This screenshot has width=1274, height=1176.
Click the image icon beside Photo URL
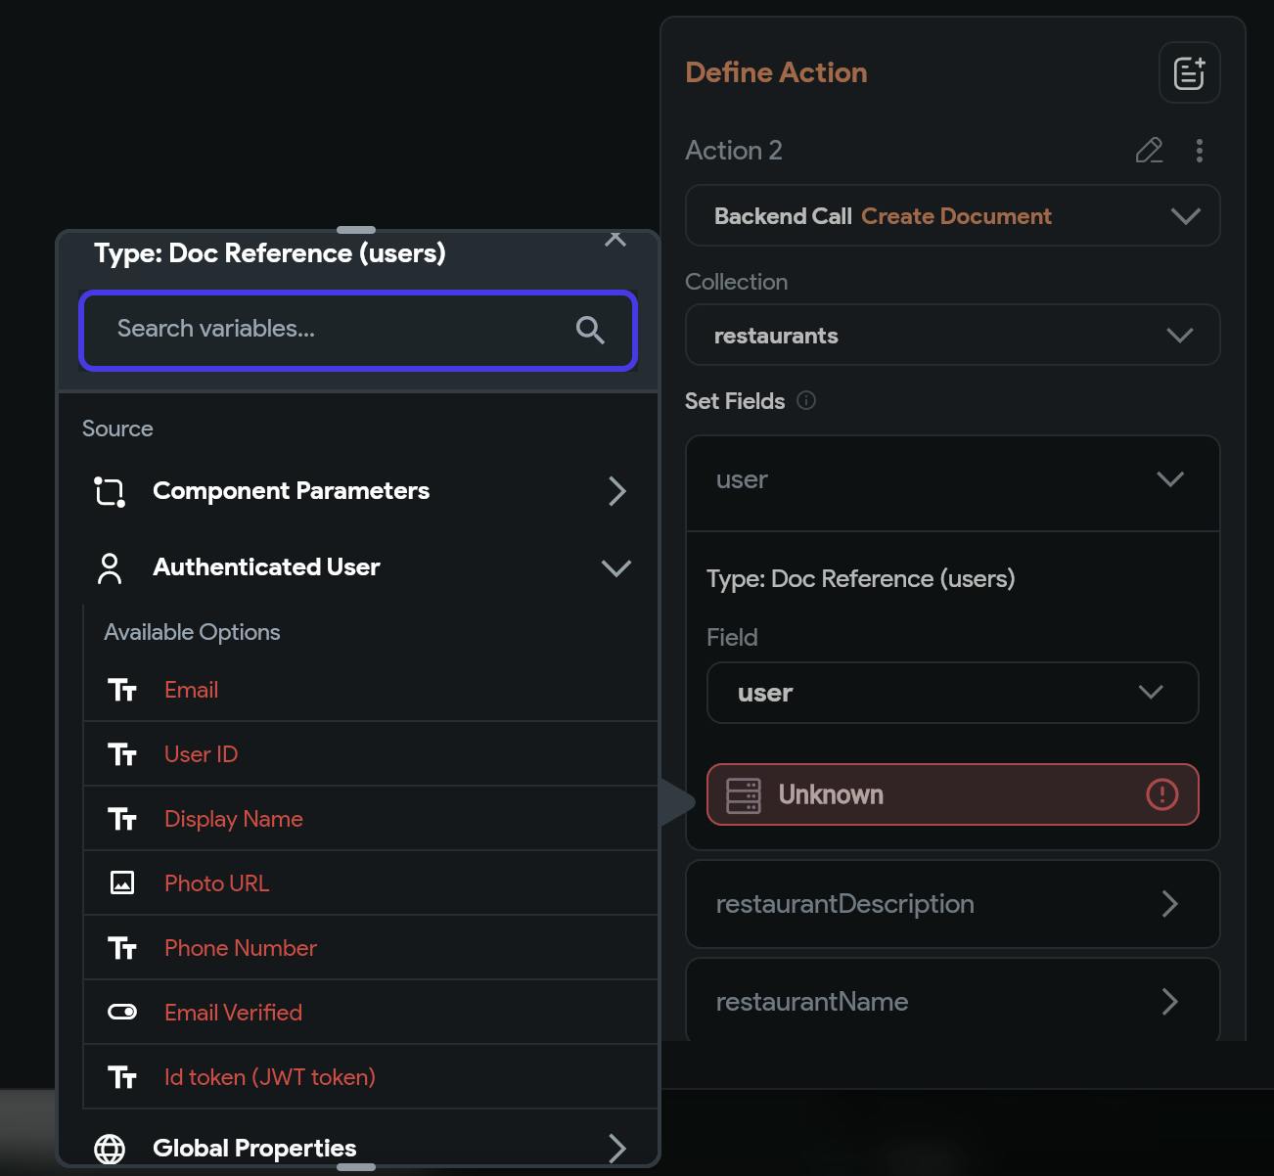[x=122, y=883]
